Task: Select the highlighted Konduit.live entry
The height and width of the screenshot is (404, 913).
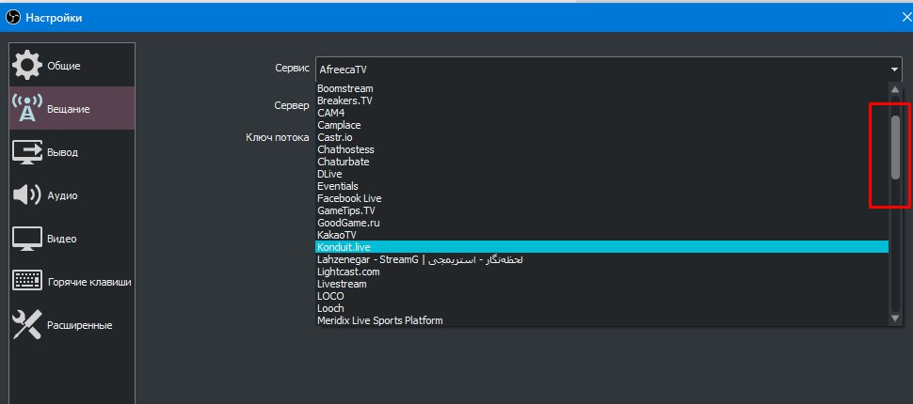Action: coord(601,247)
